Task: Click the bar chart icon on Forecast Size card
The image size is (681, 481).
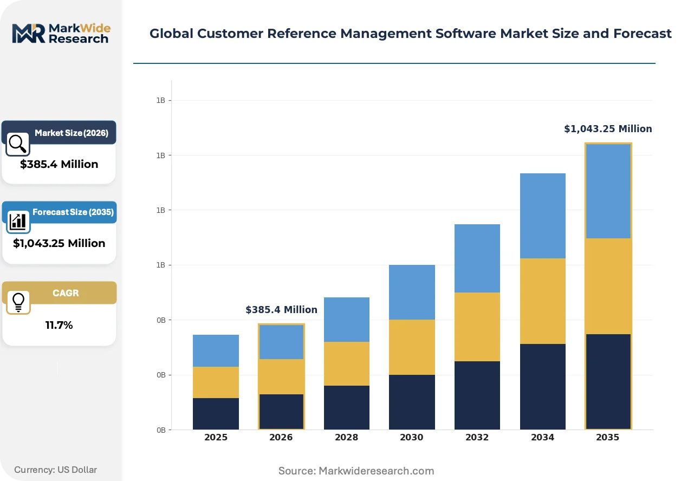Action: pyautogui.click(x=18, y=221)
